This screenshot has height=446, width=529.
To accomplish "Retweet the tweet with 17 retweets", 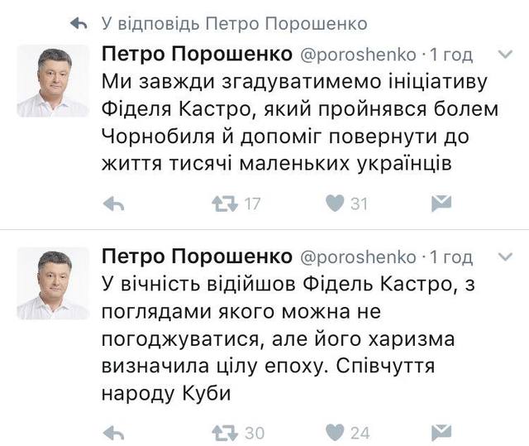I will 225,203.
